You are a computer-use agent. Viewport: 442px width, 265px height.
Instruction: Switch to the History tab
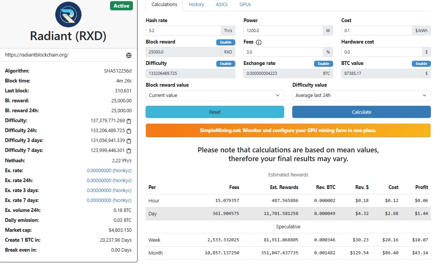196,5
